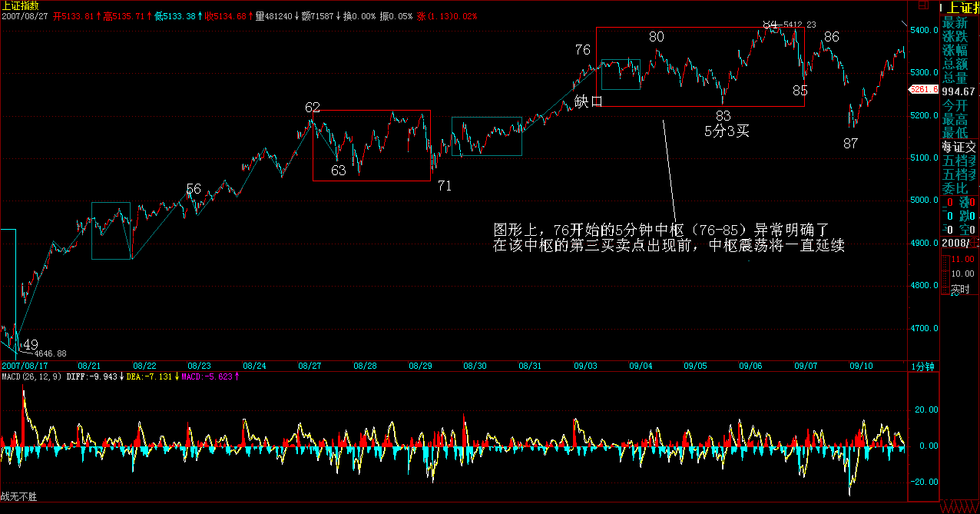Click the red WWW logo bottom right
The width and height of the screenshot is (980, 514).
point(960,507)
